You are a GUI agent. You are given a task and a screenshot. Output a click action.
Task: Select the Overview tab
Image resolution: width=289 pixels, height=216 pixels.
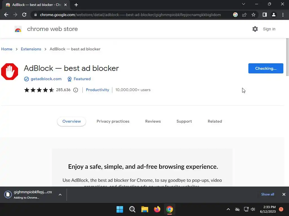(x=71, y=121)
